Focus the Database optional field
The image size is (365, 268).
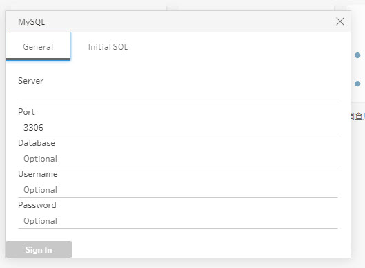tap(178, 158)
